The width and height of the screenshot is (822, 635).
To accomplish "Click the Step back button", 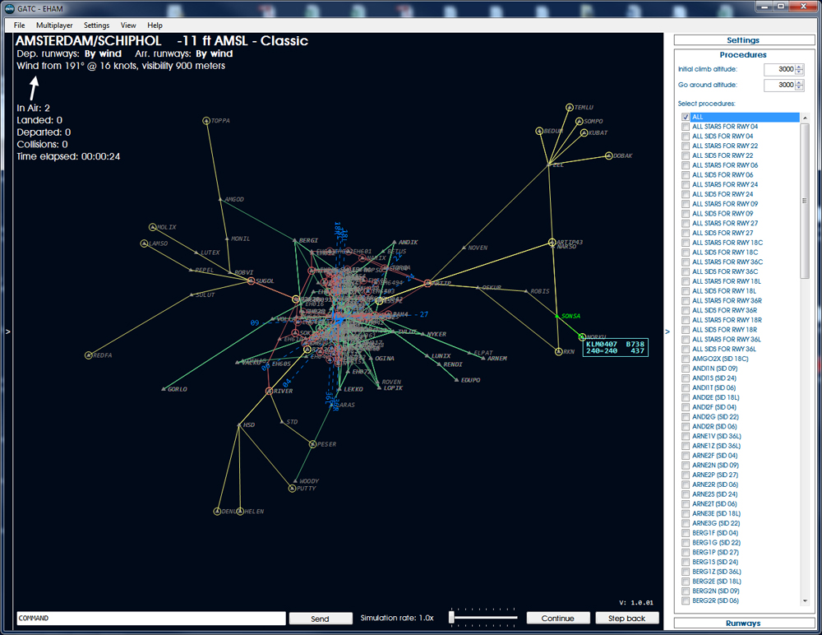I will coord(626,619).
